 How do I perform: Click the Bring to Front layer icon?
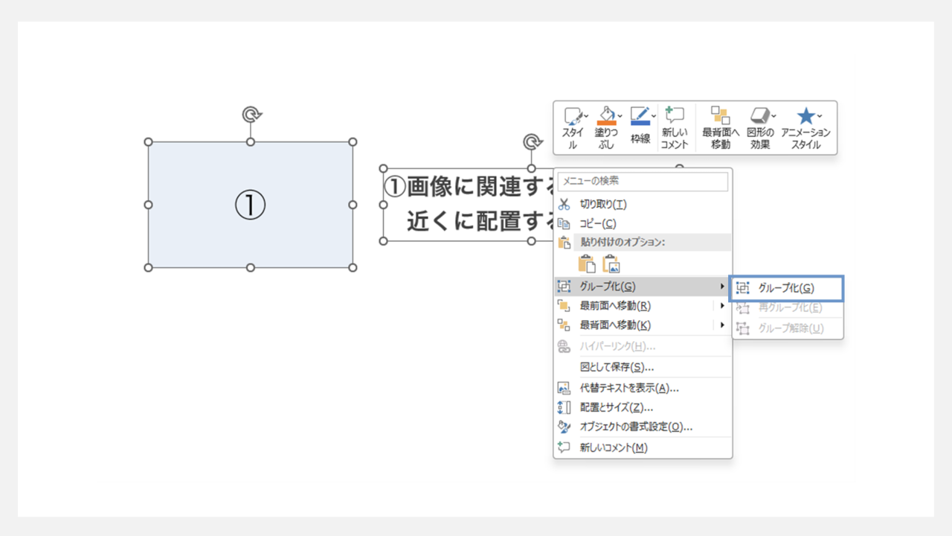pyautogui.click(x=564, y=305)
